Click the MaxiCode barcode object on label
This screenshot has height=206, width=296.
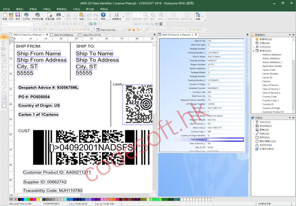coord(138,105)
